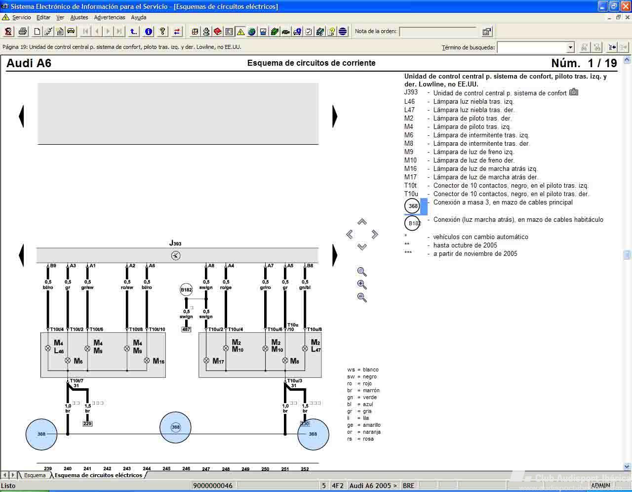Click the red-blue swap arrows icon
The width and height of the screenshot is (632, 492).
point(177,32)
